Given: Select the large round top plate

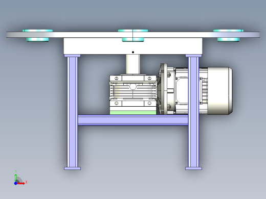Looking at the screenshot, I should coord(133,35).
